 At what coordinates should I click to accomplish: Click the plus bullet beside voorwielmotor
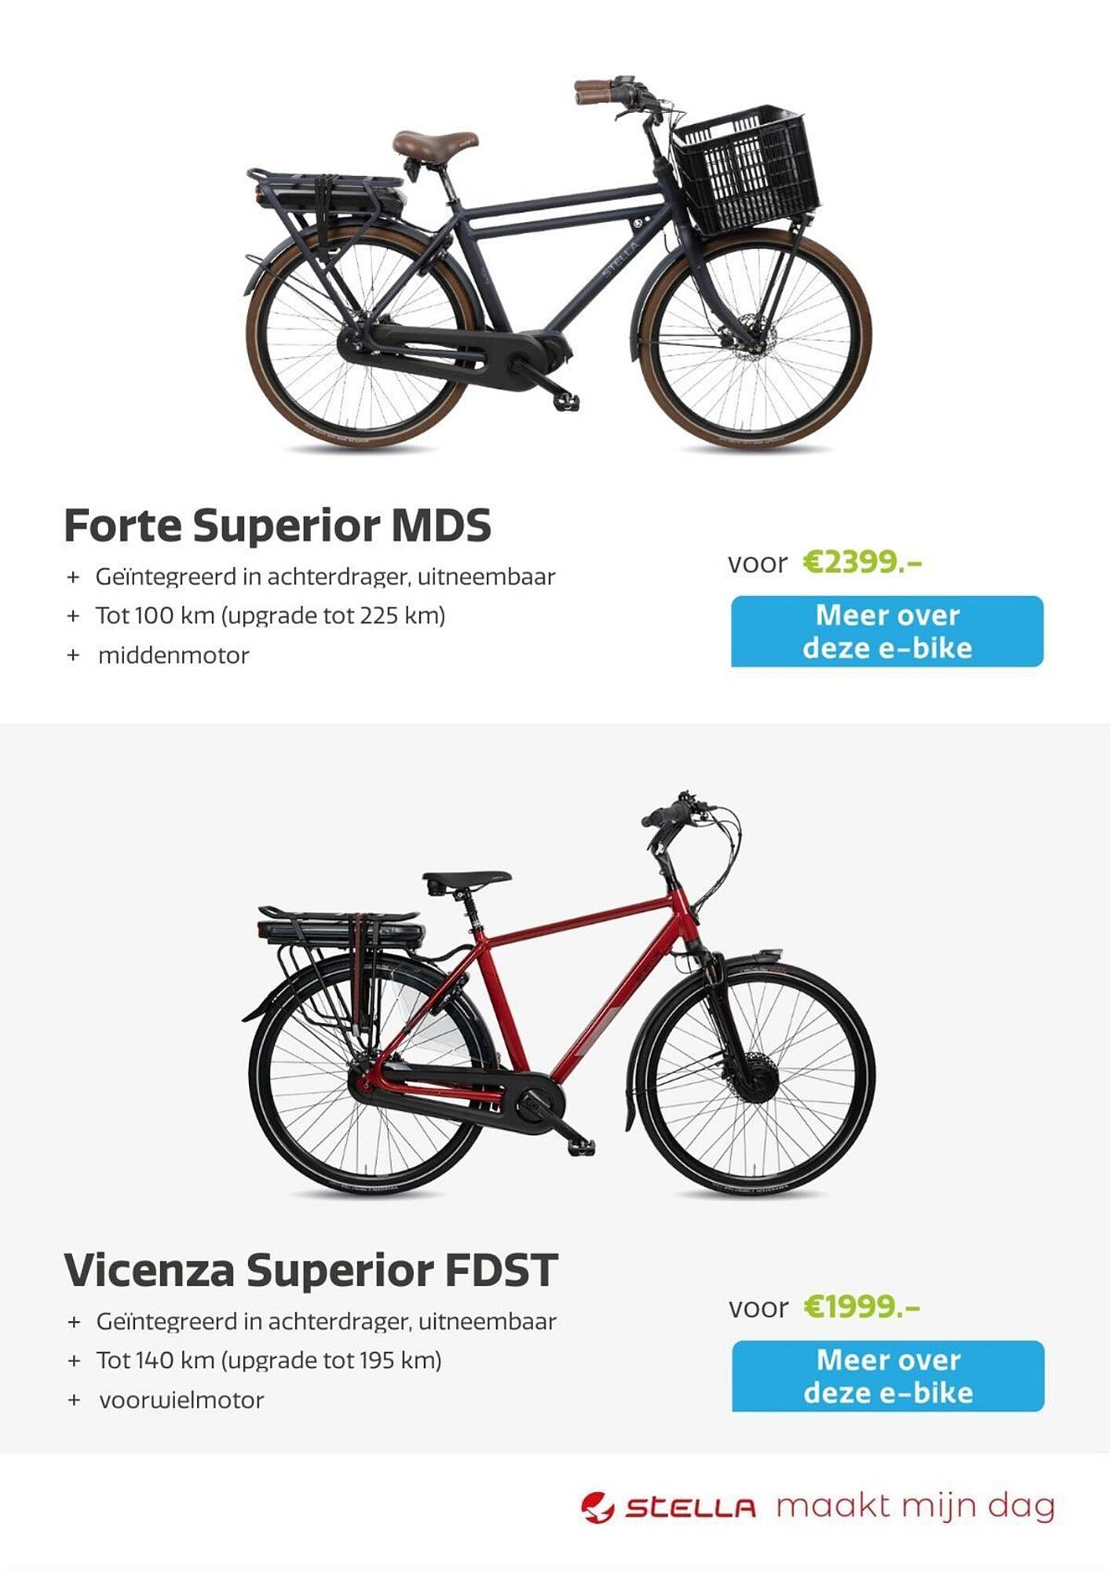[74, 1400]
